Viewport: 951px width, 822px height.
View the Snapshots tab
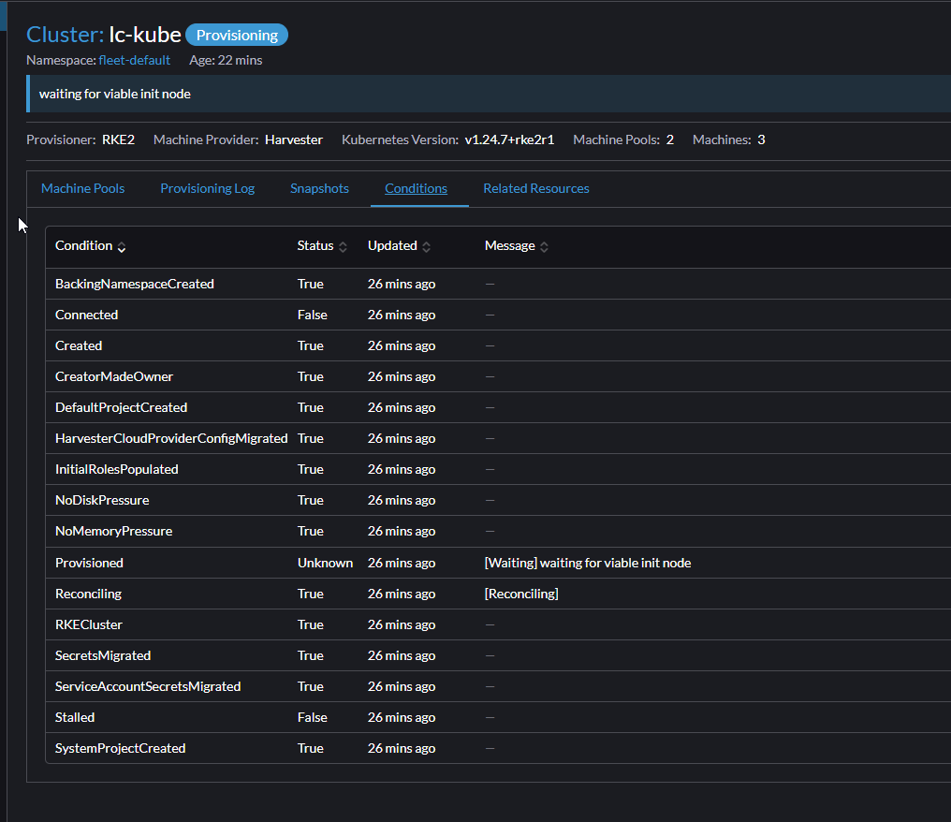[319, 188]
